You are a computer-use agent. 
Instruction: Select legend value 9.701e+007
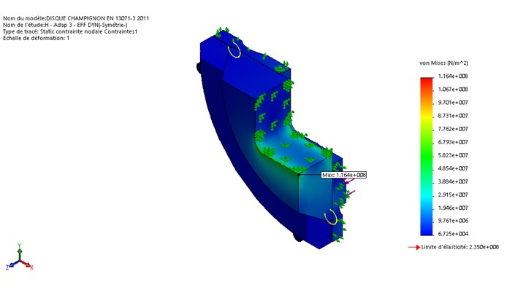click(453, 103)
